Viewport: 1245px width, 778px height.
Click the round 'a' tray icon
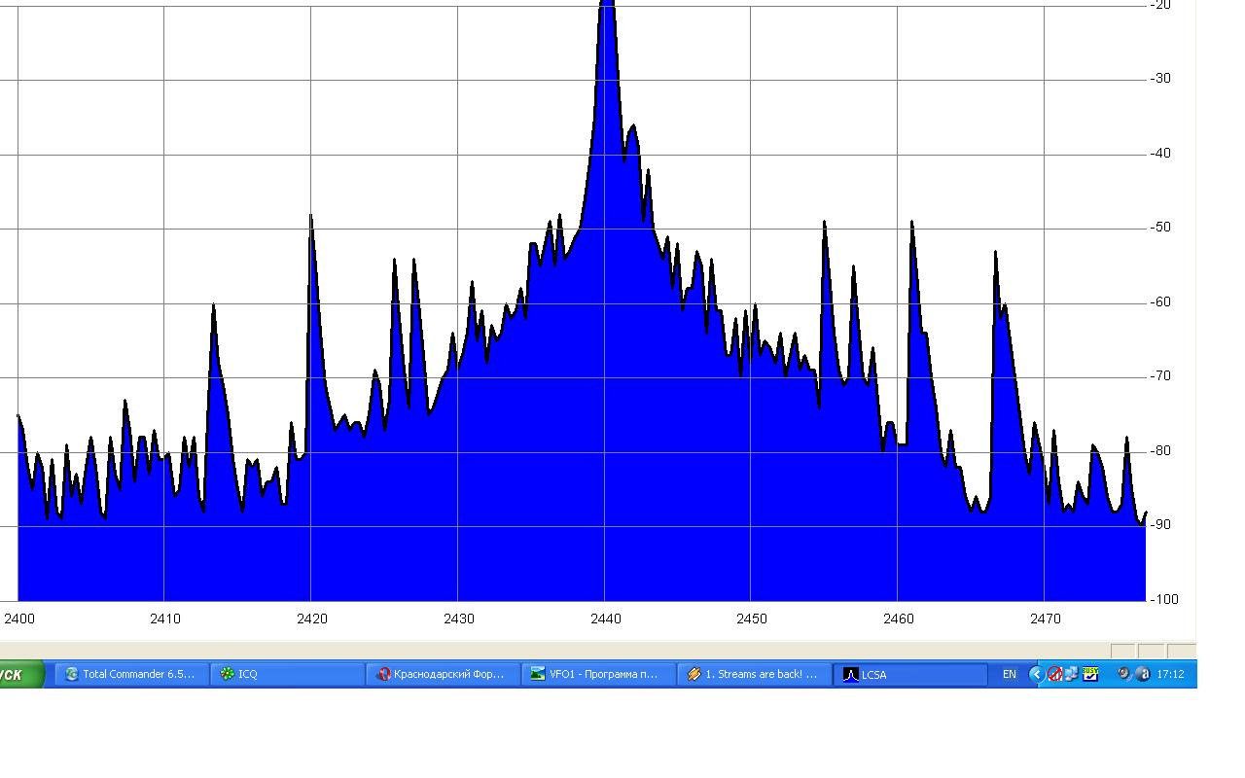click(1143, 674)
